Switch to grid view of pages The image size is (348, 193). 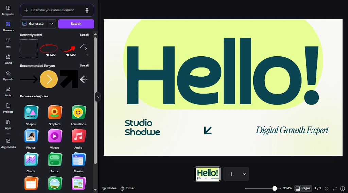pyautogui.click(x=327, y=188)
